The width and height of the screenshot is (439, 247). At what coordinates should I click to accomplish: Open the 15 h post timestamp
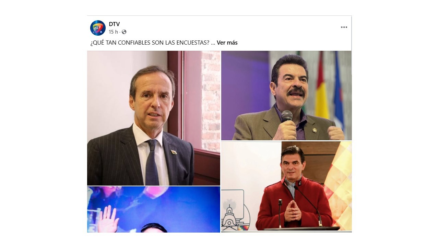tap(113, 32)
